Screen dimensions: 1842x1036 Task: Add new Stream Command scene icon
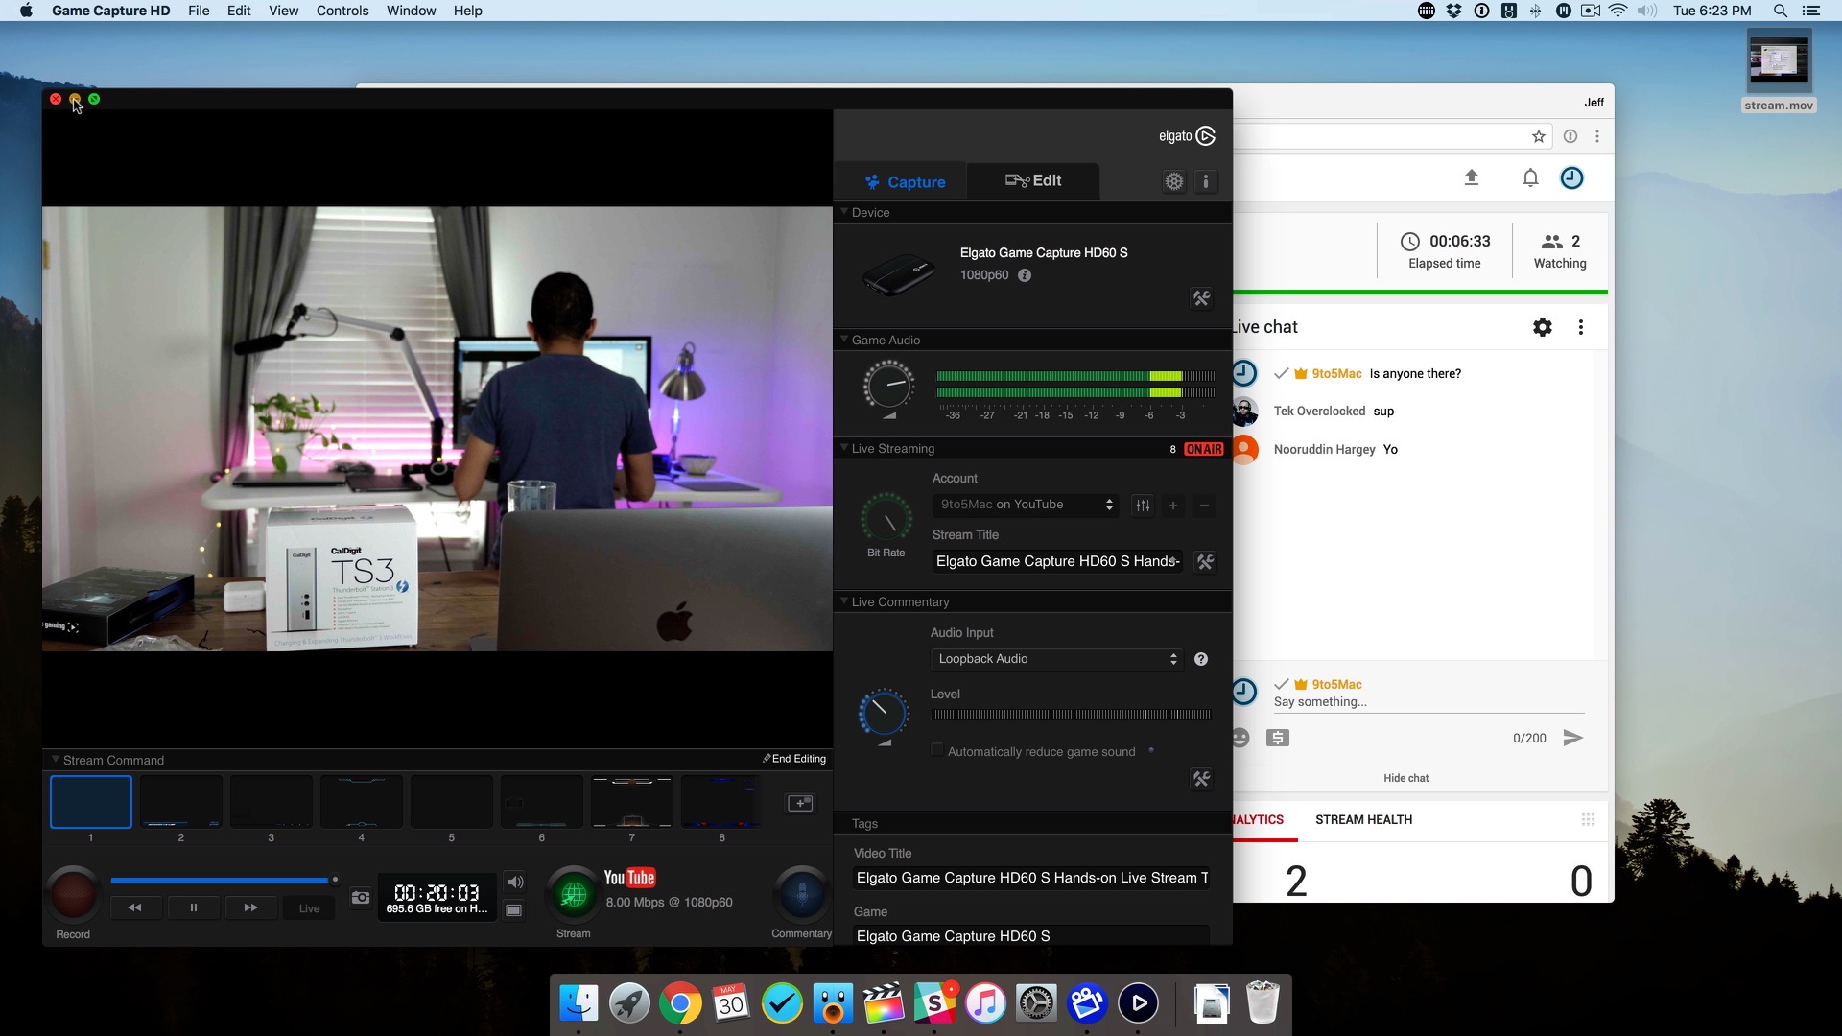tap(800, 803)
